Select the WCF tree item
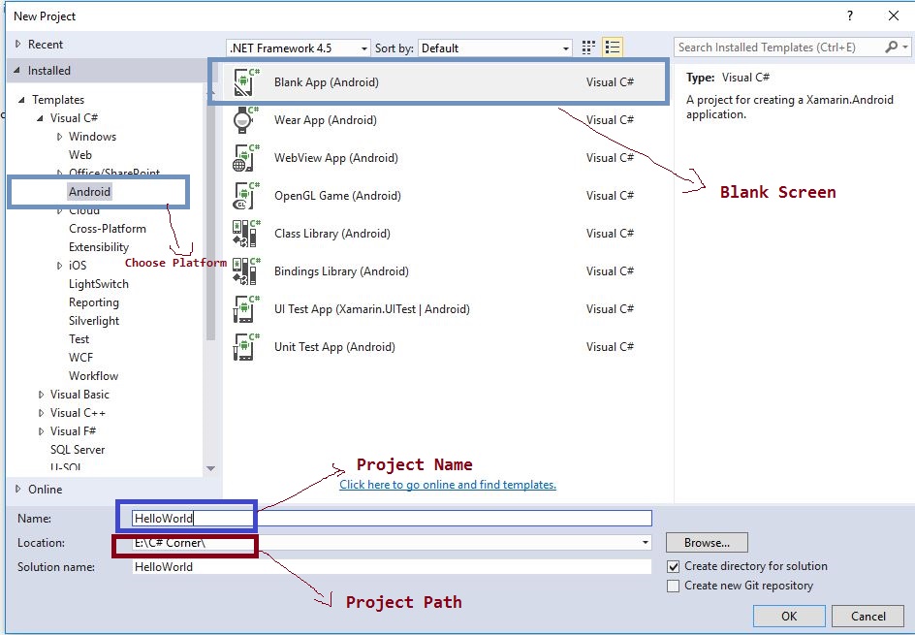 pos(80,358)
